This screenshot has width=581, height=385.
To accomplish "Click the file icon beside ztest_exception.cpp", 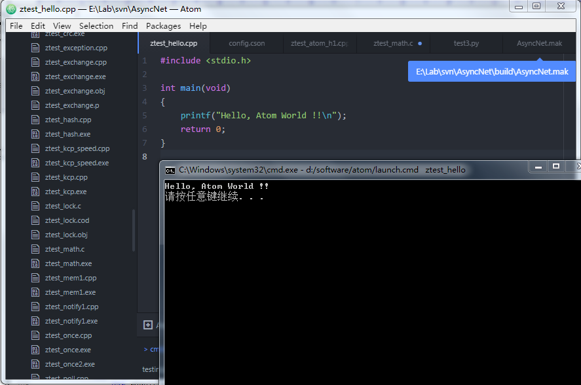I will coord(35,48).
